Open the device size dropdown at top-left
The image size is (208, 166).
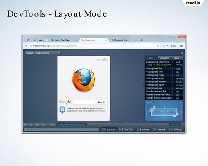tap(42, 53)
